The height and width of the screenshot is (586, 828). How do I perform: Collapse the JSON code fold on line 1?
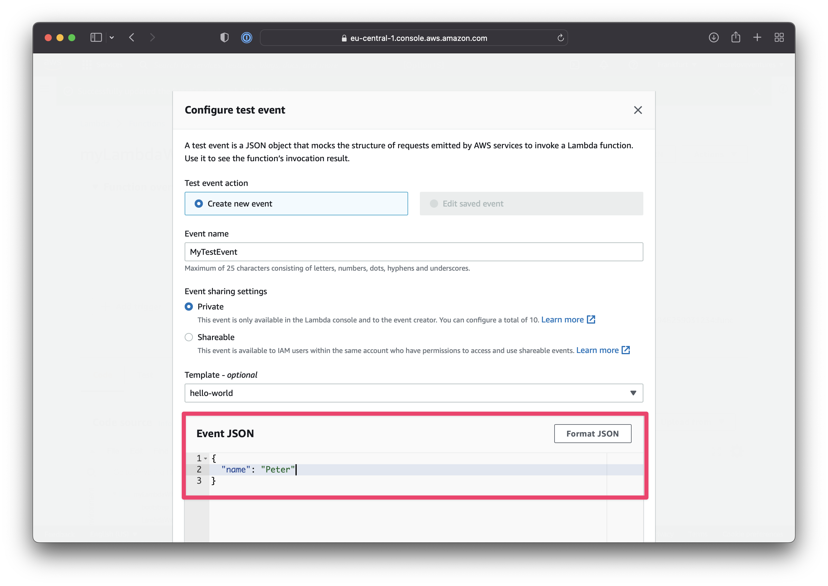pyautogui.click(x=205, y=458)
